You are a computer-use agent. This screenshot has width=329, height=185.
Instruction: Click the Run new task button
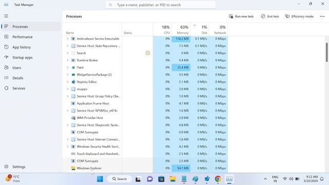point(241,16)
